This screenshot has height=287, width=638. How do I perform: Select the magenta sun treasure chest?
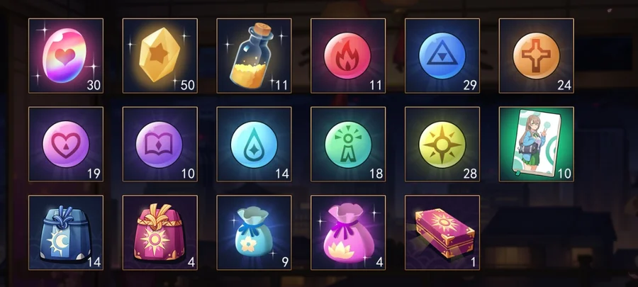(x=442, y=232)
